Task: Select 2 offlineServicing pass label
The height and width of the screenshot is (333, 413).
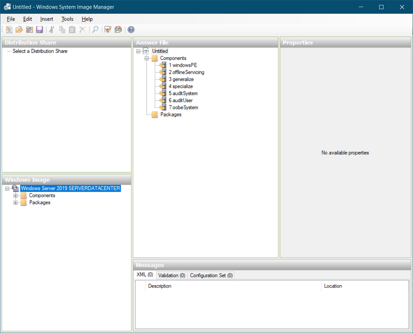Action: click(187, 72)
